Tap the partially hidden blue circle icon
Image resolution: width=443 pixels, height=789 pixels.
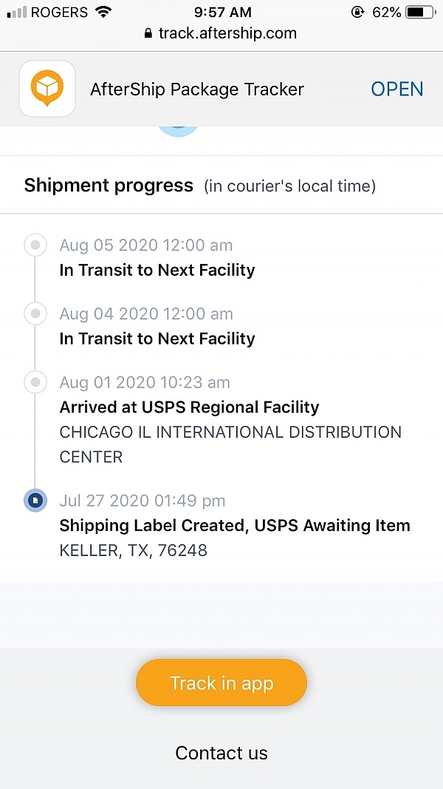179,132
